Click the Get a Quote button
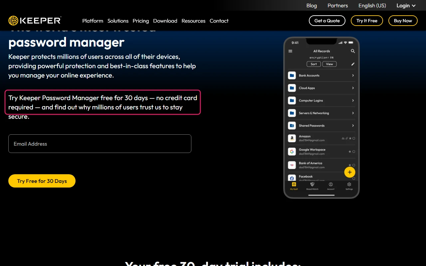426x266 pixels. point(327,21)
